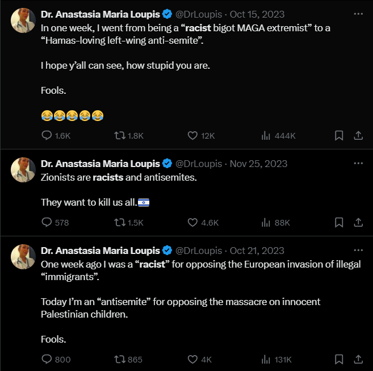373x371 pixels.
Task: Bookmark the Nov 25, 2023 tweet
Action: [x=339, y=223]
